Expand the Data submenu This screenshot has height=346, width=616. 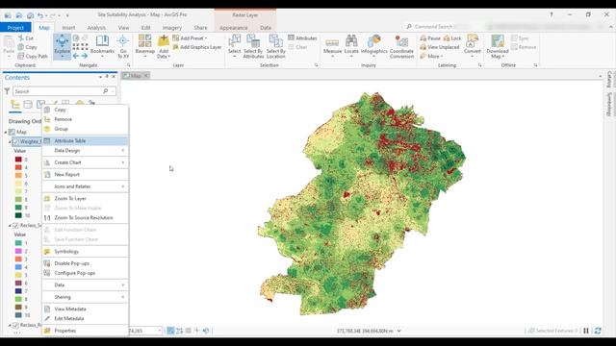click(85, 284)
